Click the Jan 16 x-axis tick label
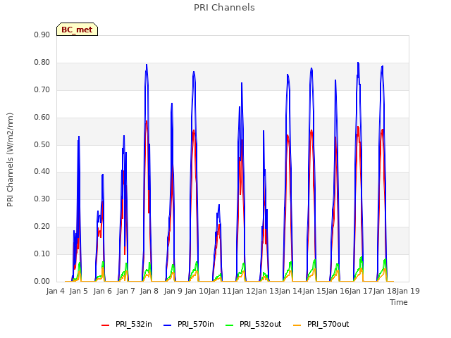The image size is (451, 338). click(338, 291)
